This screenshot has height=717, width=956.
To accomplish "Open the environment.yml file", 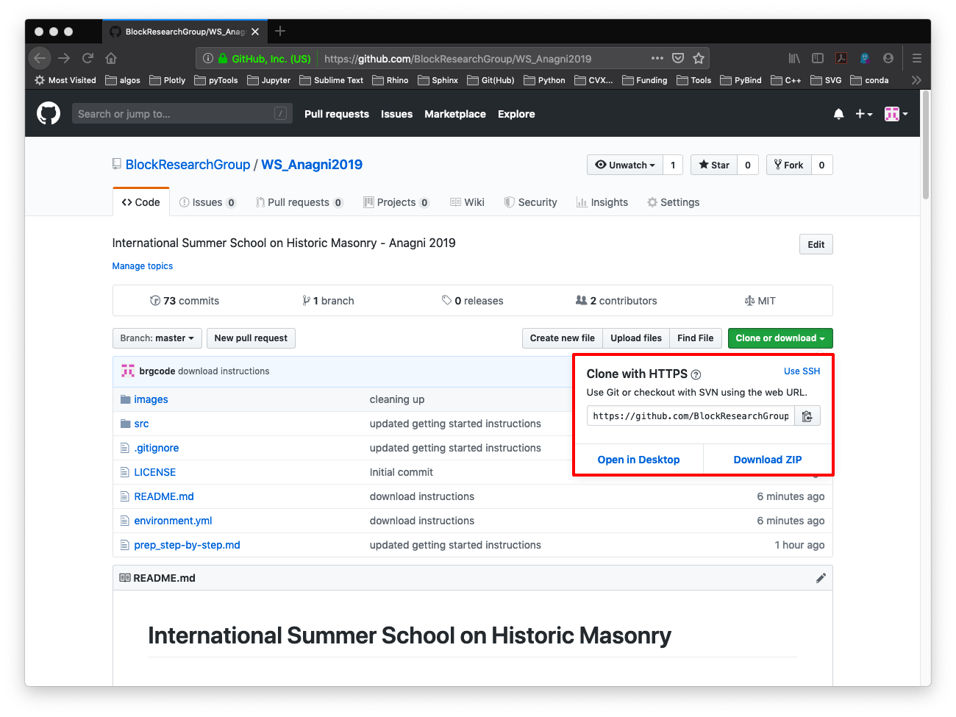I will [173, 521].
